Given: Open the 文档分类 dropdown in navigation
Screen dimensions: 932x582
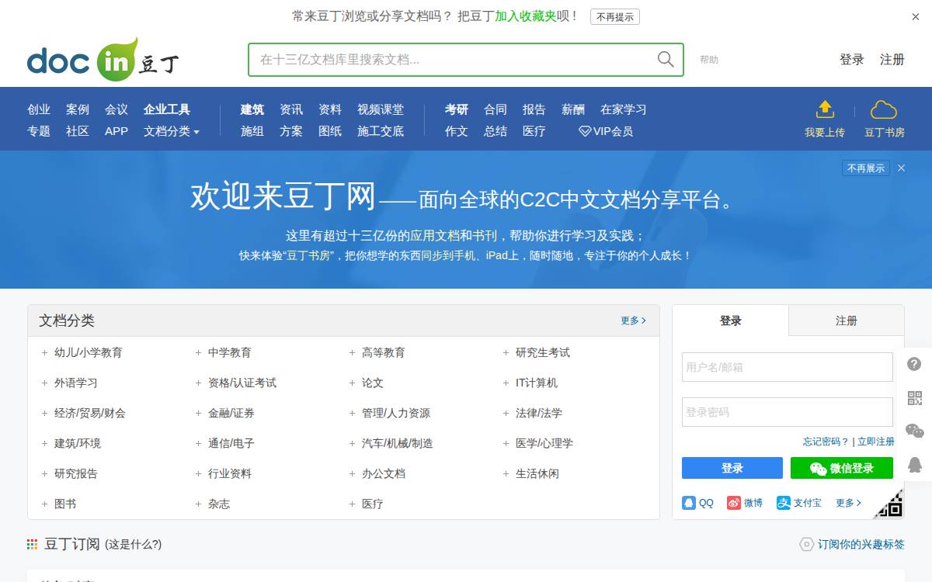Looking at the screenshot, I should (x=172, y=131).
